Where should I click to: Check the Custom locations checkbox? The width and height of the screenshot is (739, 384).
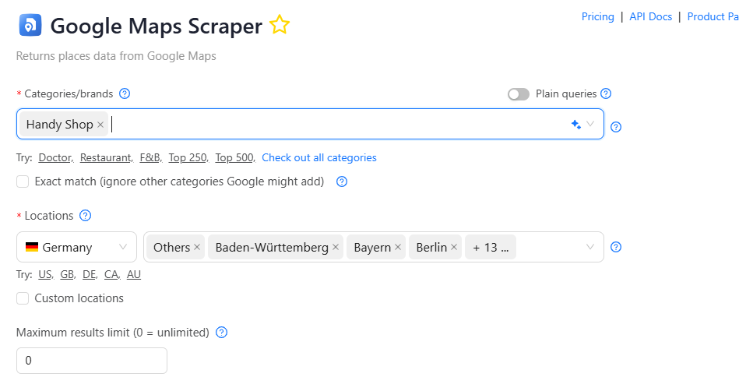click(23, 298)
